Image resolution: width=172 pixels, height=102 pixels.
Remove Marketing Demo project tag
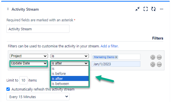pyautogui.click(x=116, y=57)
